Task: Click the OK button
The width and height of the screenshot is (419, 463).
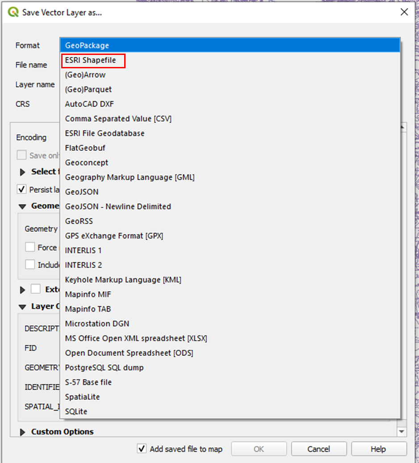Action: point(259,449)
